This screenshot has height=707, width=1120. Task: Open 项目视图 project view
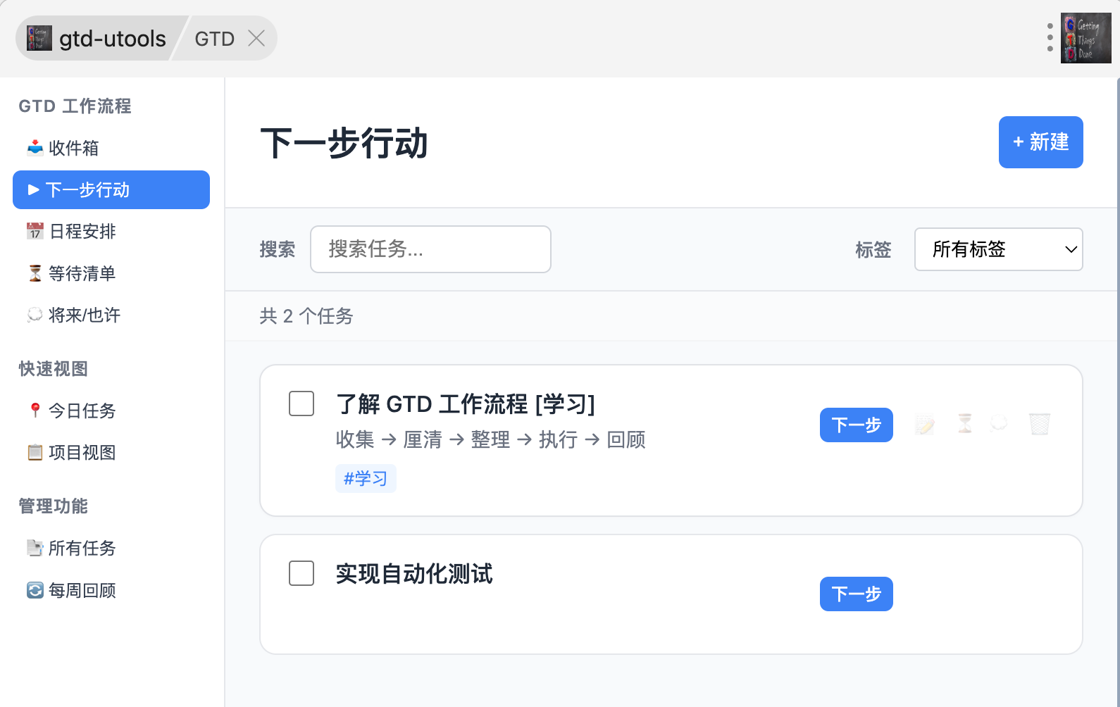[82, 452]
